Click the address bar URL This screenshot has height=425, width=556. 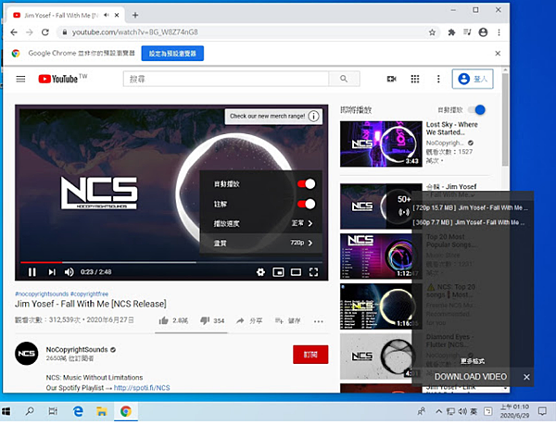(x=135, y=32)
